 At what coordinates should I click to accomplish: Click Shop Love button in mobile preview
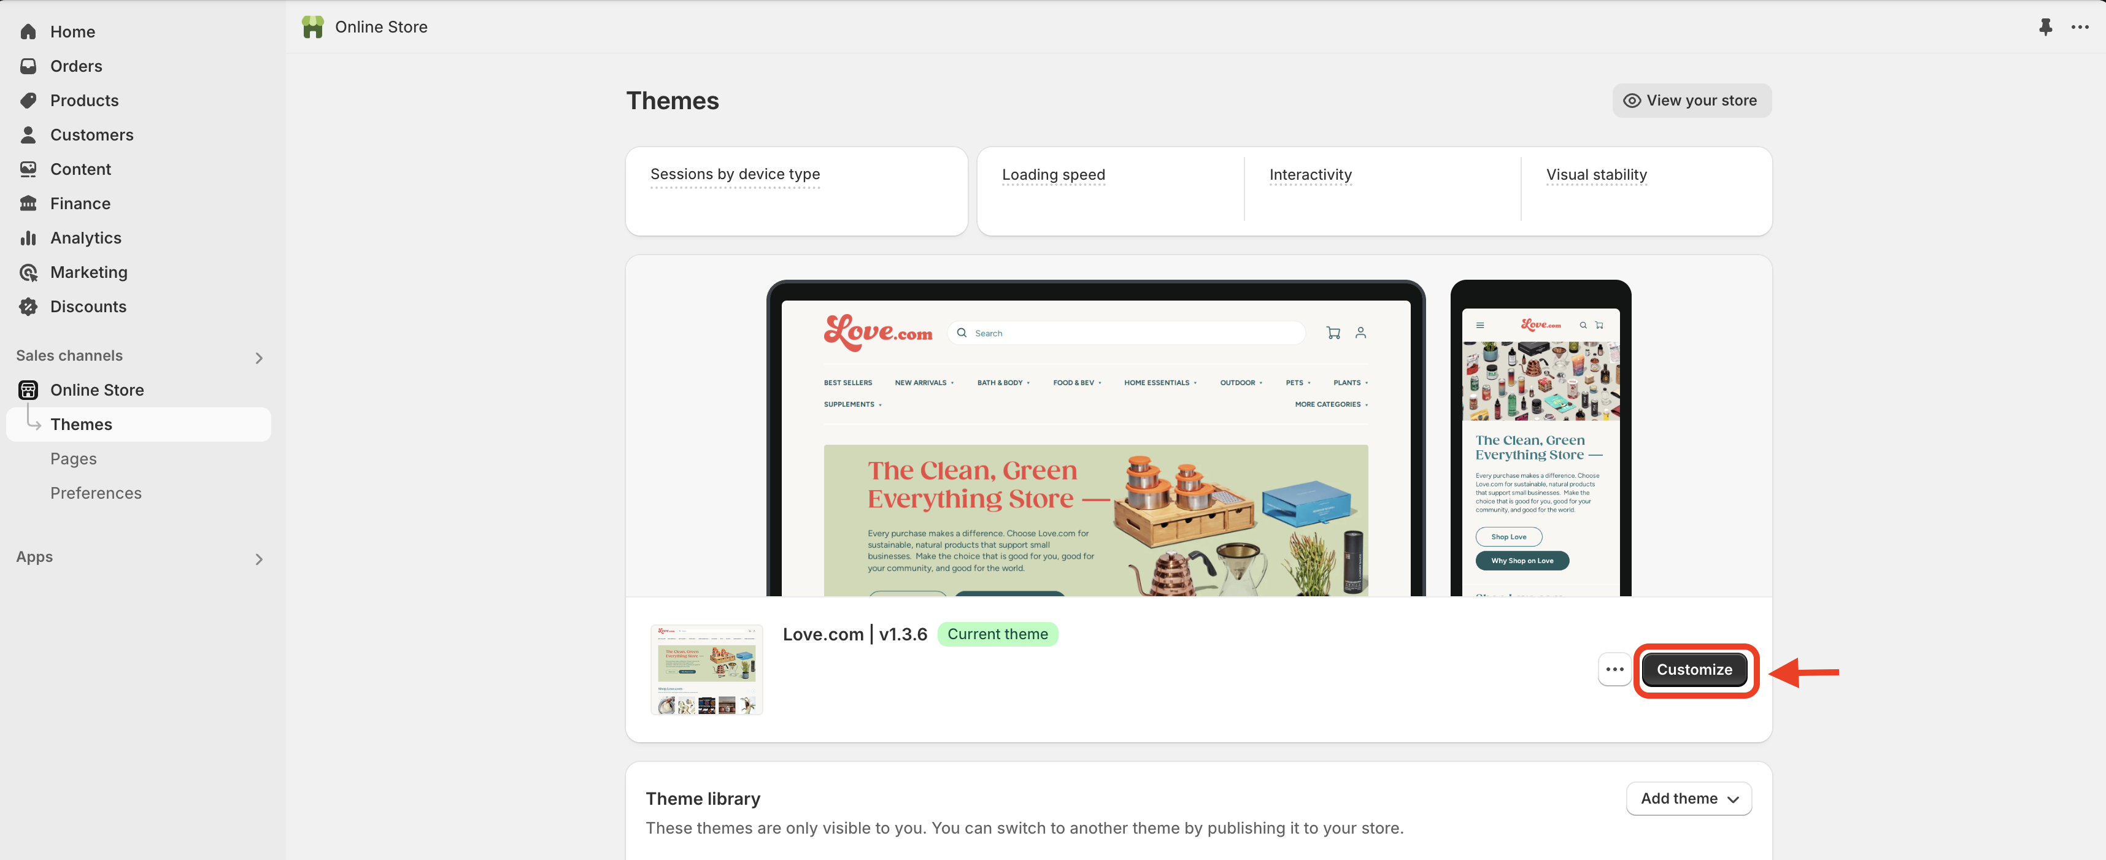tap(1508, 537)
